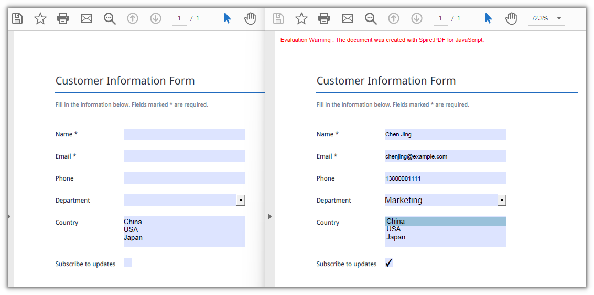
Task: Email document using left viewer envelope icon
Action: [x=87, y=18]
